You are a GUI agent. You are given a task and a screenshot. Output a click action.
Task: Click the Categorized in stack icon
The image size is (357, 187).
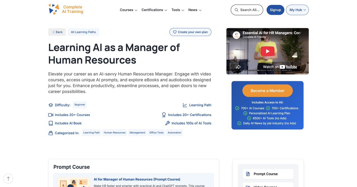pos(50,133)
